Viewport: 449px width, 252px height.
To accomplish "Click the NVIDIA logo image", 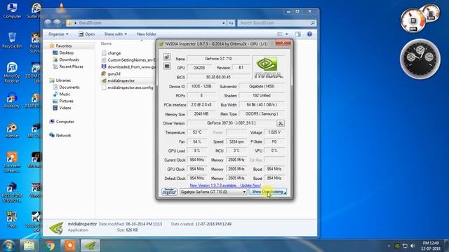I will (269, 68).
